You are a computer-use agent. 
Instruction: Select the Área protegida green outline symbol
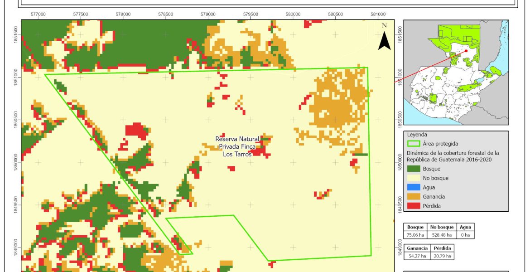(x=413, y=144)
